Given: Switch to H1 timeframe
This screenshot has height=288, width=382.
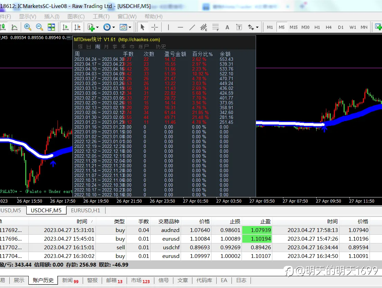Looking at the screenshot, I should [x=317, y=27].
